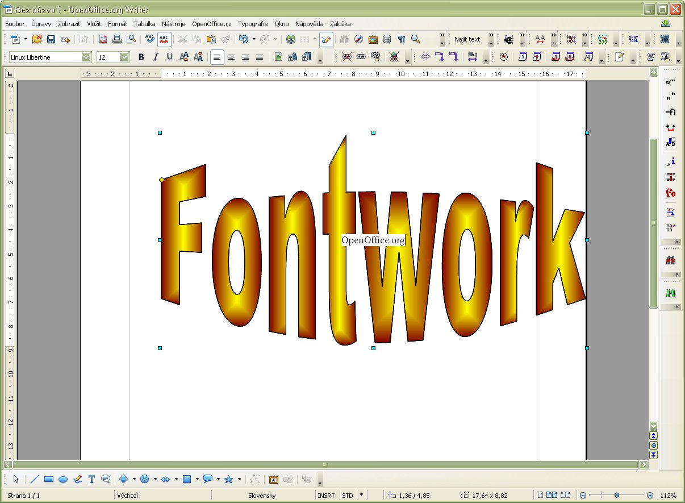Click the XRAY TOOL icon
Screen dimensions: 685x503
click(x=633, y=39)
